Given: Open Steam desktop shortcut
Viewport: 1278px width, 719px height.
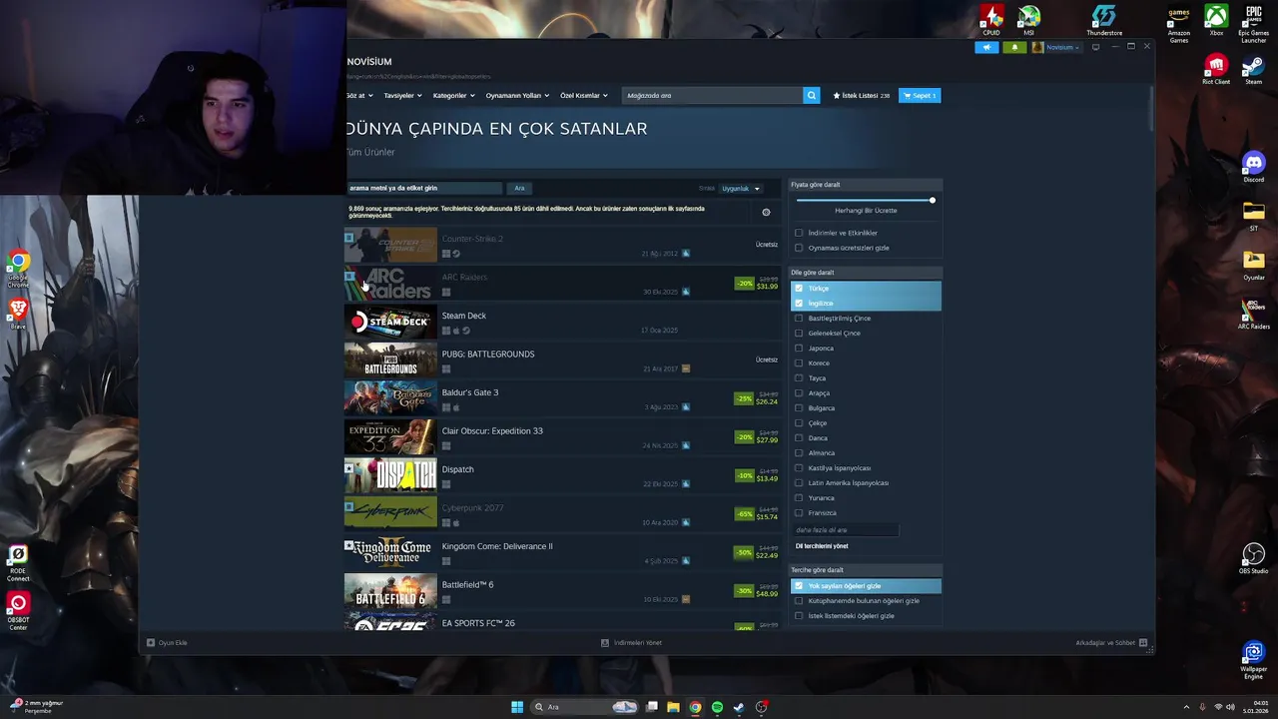Looking at the screenshot, I should click(x=1254, y=70).
